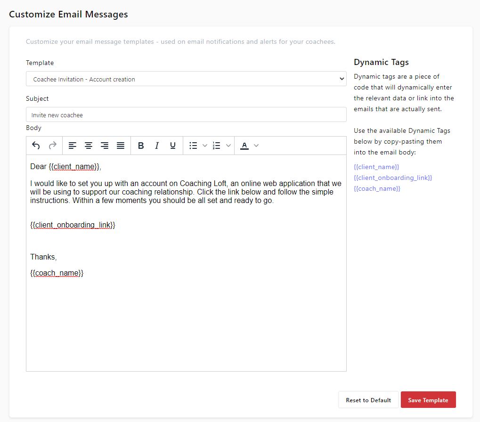The image size is (480, 422).
Task: Select the align right icon
Action: 104,145
